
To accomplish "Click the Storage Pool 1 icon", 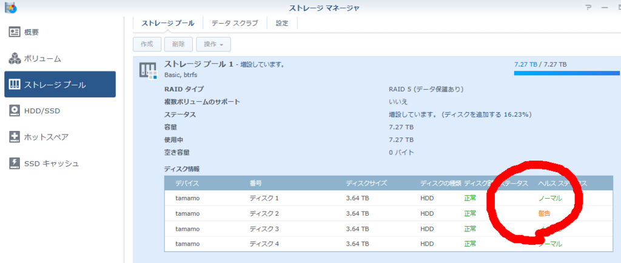I will [148, 71].
